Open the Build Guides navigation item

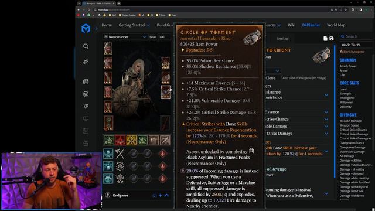(x=165, y=25)
